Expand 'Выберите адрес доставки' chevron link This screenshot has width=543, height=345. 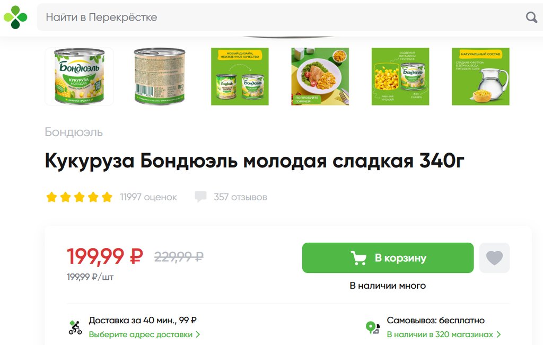(x=144, y=334)
